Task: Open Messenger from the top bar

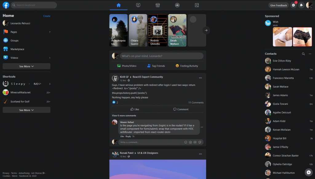Action: click(293, 5)
